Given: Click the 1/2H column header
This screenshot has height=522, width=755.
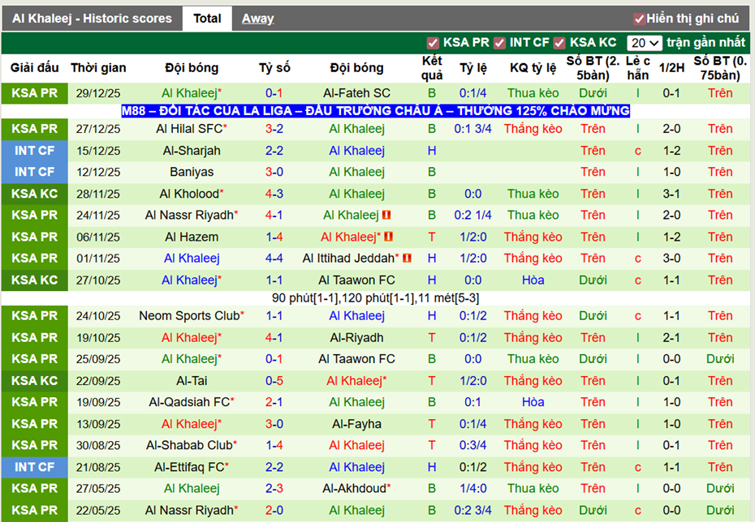Looking at the screenshot, I should point(671,68).
